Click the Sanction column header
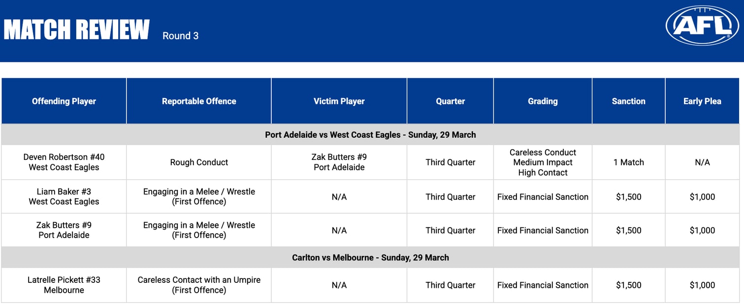Image resolution: width=744 pixels, height=305 pixels. (628, 101)
